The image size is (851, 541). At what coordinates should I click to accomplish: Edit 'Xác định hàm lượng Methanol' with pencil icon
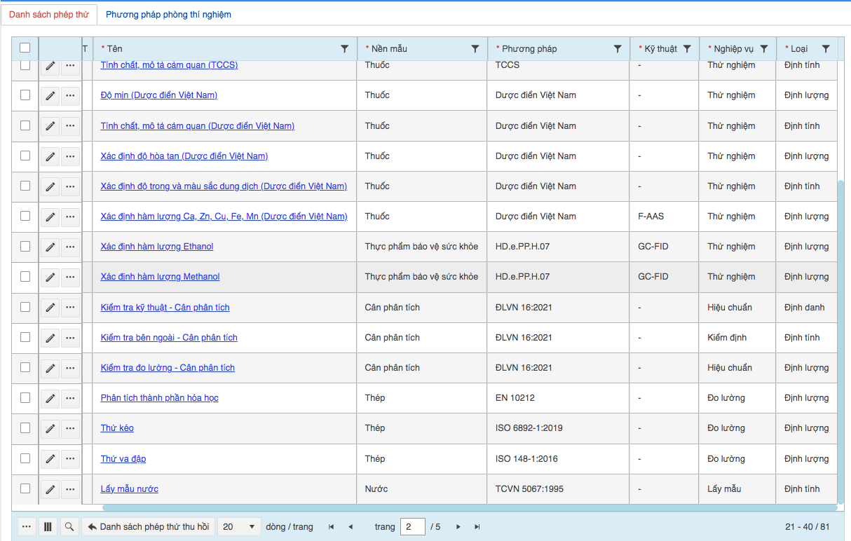tap(50, 278)
